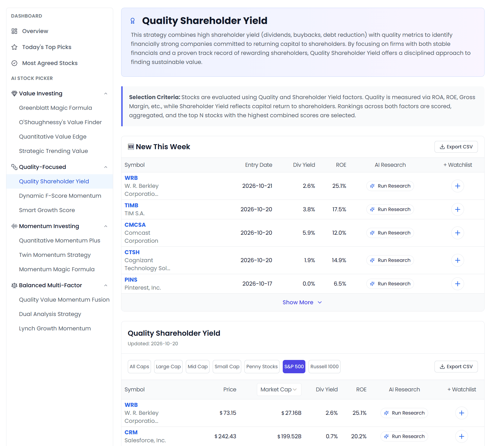
Task: Add WRB to watchlist in bottom S&P 500 table
Action: pos(462,413)
